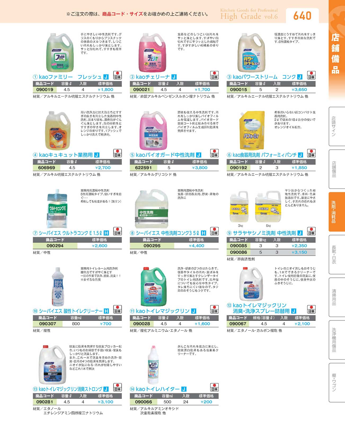Click the Japan flag icon beside kaoファミリー フレッシュ
The image size is (345, 422).
click(x=117, y=75)
